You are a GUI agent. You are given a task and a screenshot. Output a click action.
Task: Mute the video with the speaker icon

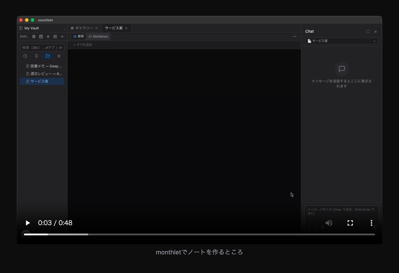329,223
